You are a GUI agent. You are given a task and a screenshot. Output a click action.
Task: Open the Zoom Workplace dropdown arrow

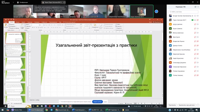[x=13, y=2]
